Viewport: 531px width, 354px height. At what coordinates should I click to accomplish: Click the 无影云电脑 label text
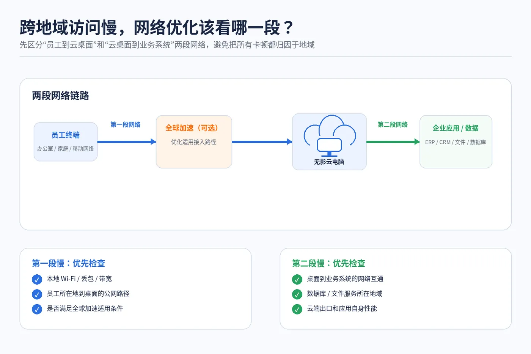coord(329,162)
